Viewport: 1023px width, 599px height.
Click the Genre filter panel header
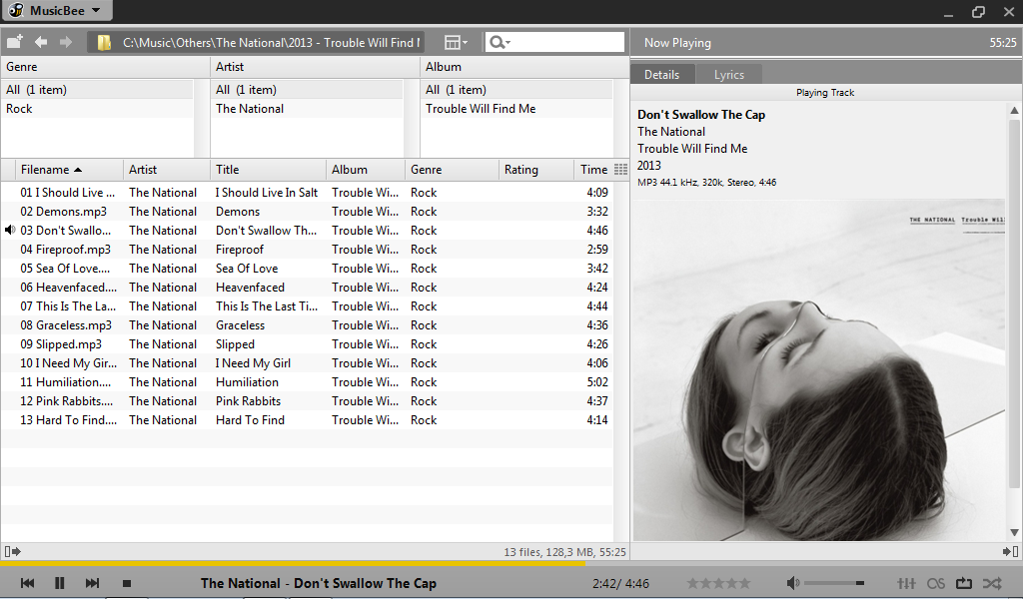pyautogui.click(x=104, y=67)
